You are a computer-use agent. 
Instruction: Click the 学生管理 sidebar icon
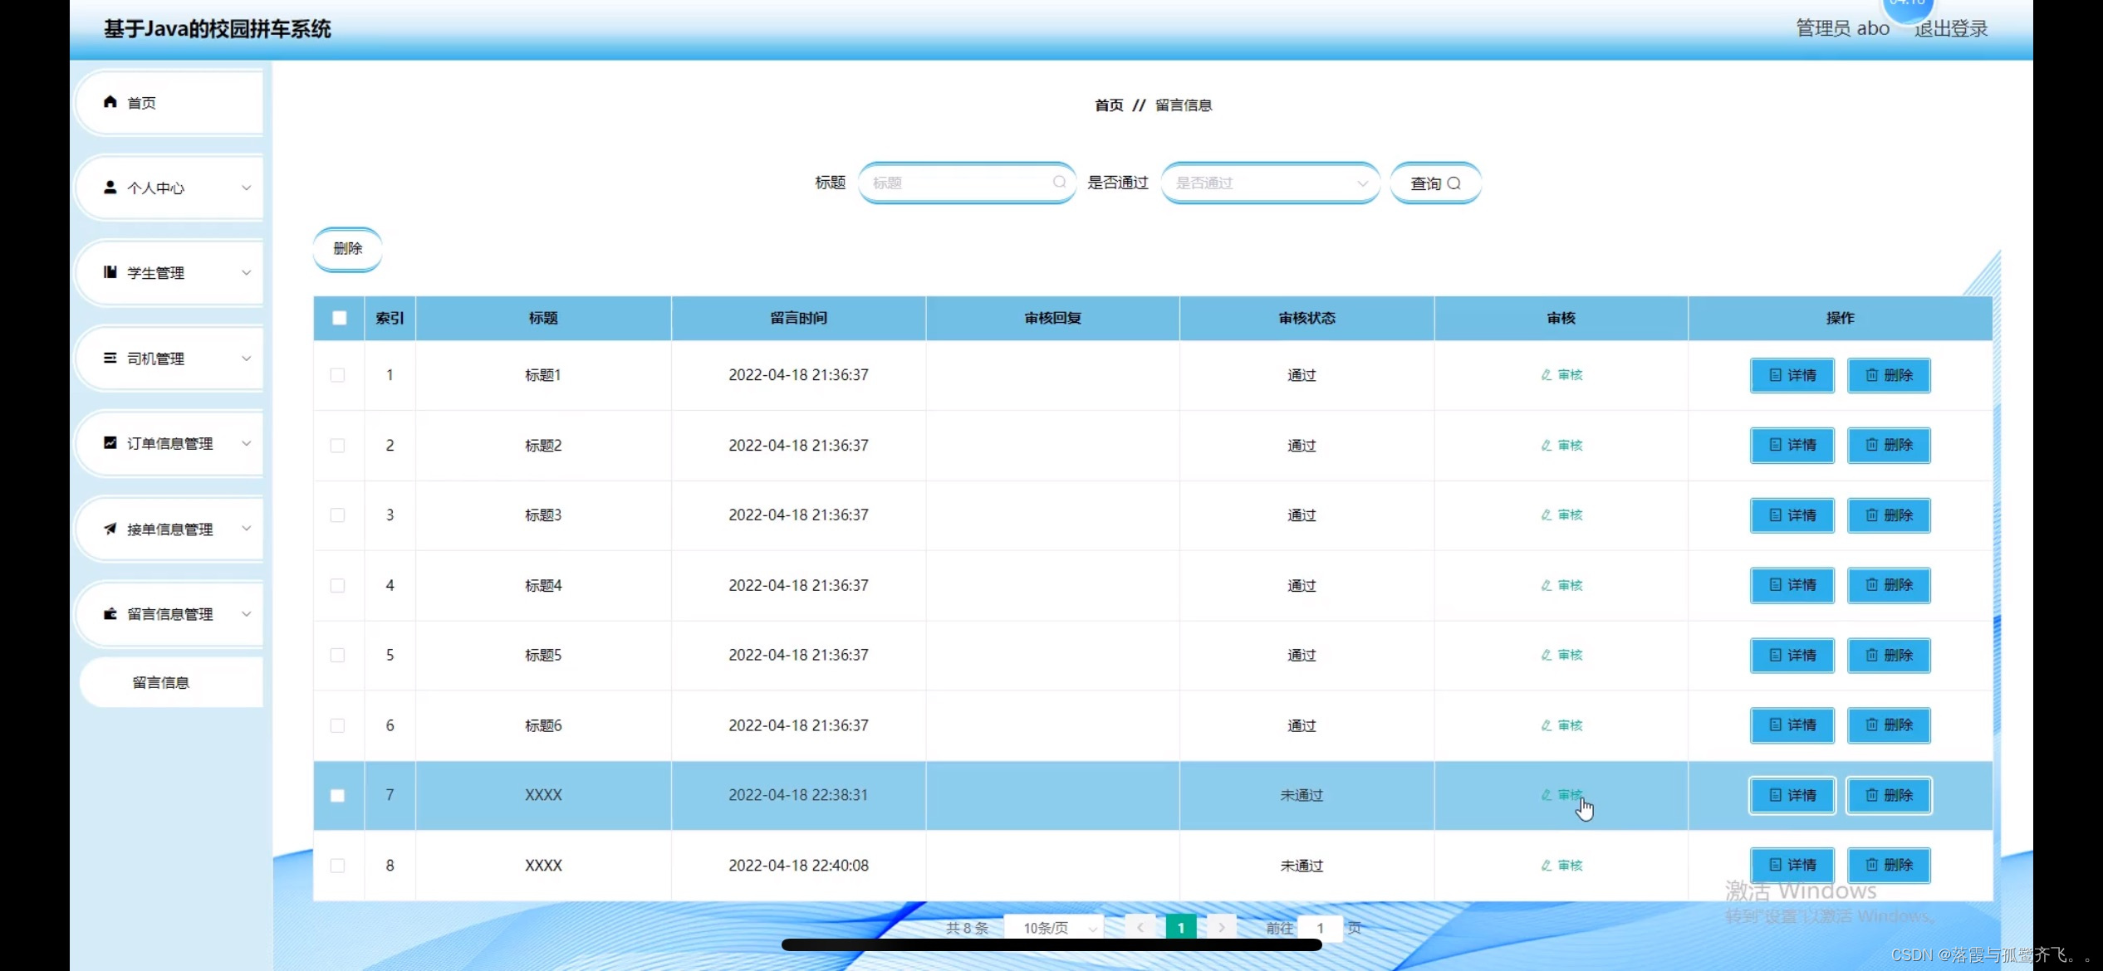[110, 272]
